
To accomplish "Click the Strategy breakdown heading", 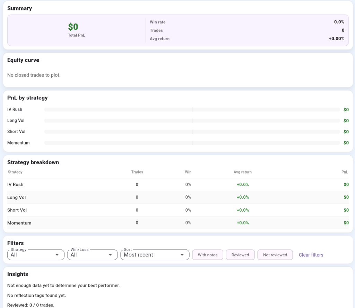I will pyautogui.click(x=33, y=162).
